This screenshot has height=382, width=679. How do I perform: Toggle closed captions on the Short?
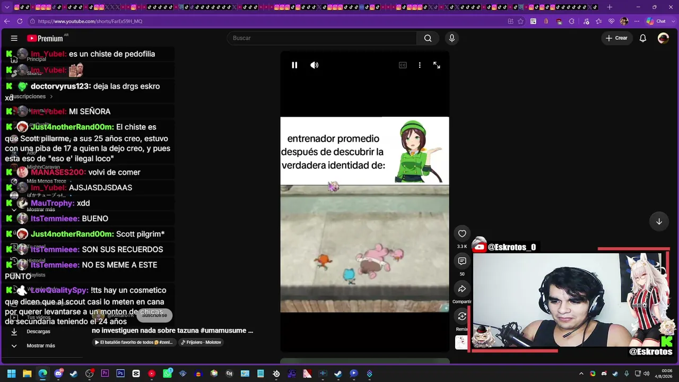(x=403, y=65)
